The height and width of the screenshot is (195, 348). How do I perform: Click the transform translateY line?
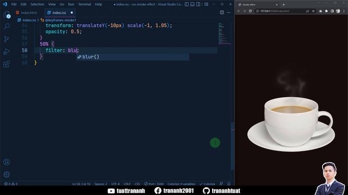(109, 25)
